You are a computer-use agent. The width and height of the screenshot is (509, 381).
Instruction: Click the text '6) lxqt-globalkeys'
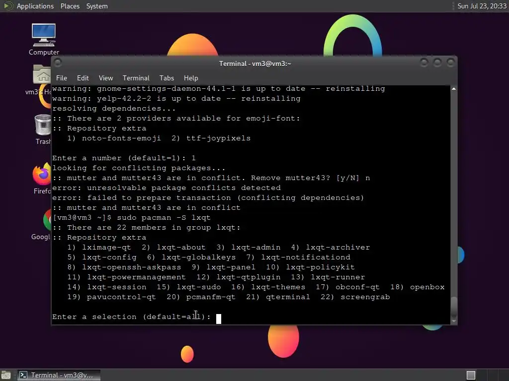pos(191,257)
